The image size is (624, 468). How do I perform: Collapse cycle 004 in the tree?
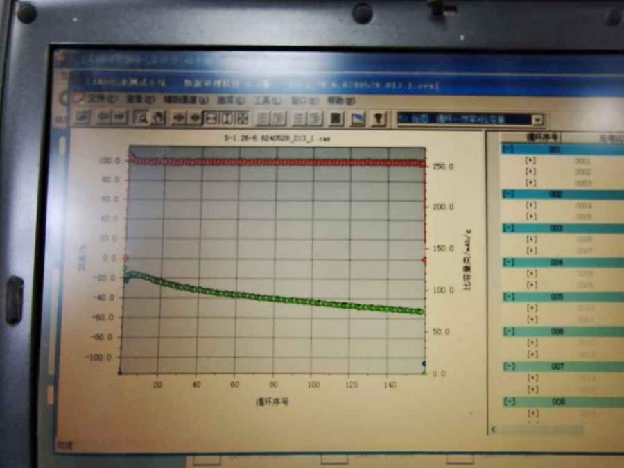[510, 263]
